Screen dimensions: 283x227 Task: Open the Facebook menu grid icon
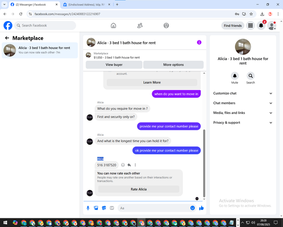250,26
